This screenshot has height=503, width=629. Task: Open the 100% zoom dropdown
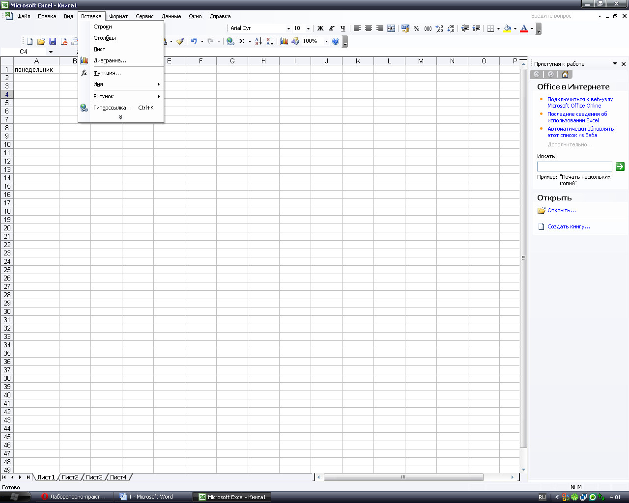pos(326,42)
